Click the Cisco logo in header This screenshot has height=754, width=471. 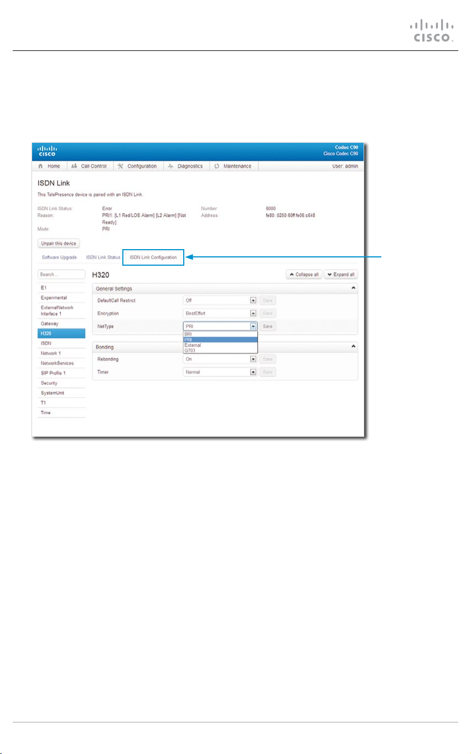pyautogui.click(x=47, y=151)
